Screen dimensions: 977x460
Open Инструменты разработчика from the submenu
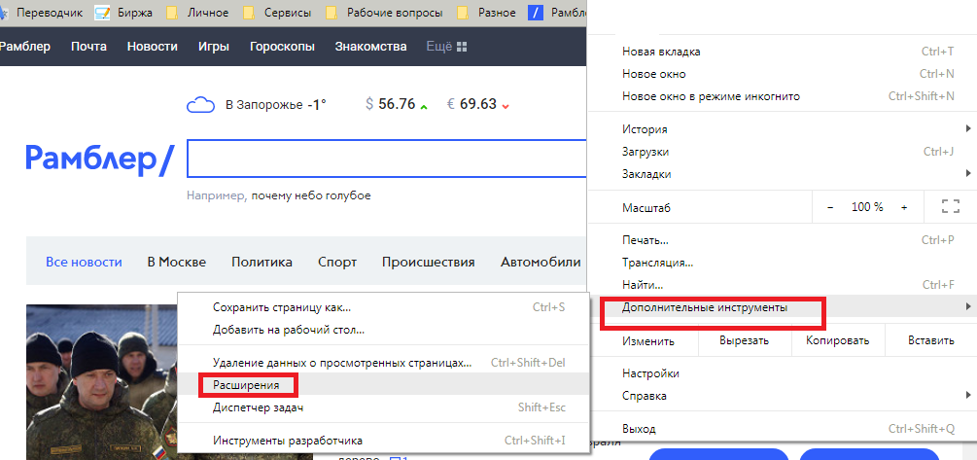click(383, 440)
